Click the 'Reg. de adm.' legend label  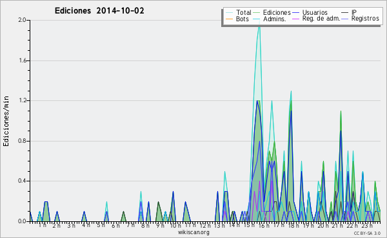point(321,19)
